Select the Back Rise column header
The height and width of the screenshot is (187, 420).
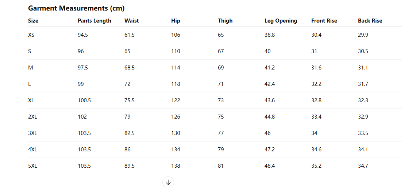click(370, 21)
